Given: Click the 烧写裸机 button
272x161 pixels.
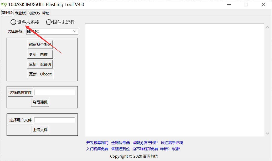Looking at the screenshot, I should pyautogui.click(x=40, y=102).
